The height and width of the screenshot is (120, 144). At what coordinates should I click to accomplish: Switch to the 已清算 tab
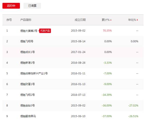32,6
